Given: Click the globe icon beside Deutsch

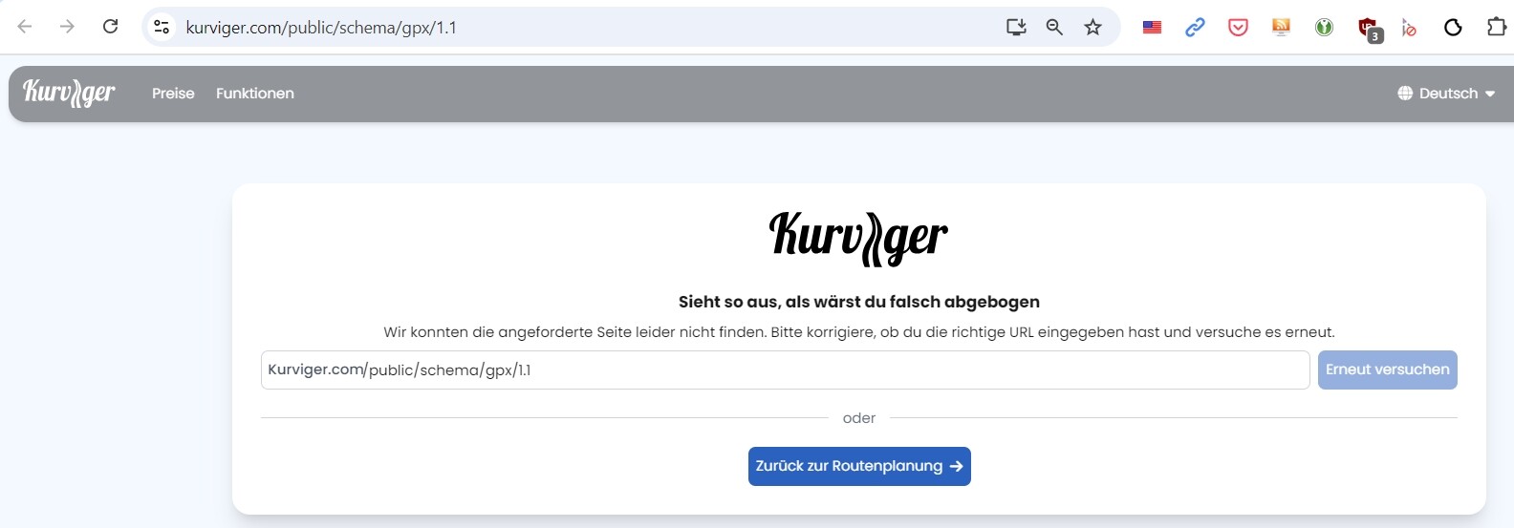Looking at the screenshot, I should click(x=1405, y=94).
